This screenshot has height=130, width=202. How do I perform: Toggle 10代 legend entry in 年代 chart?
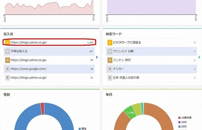click(183, 122)
